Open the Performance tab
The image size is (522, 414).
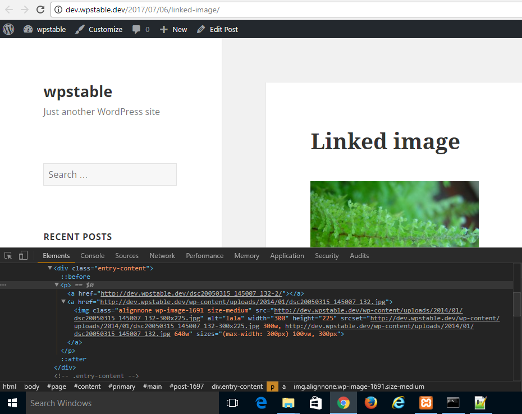point(205,256)
